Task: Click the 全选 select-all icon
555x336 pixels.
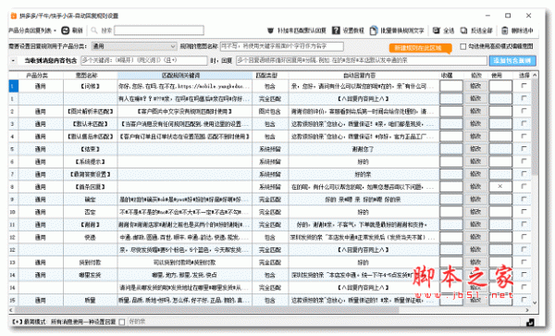Action: pyautogui.click(x=437, y=31)
